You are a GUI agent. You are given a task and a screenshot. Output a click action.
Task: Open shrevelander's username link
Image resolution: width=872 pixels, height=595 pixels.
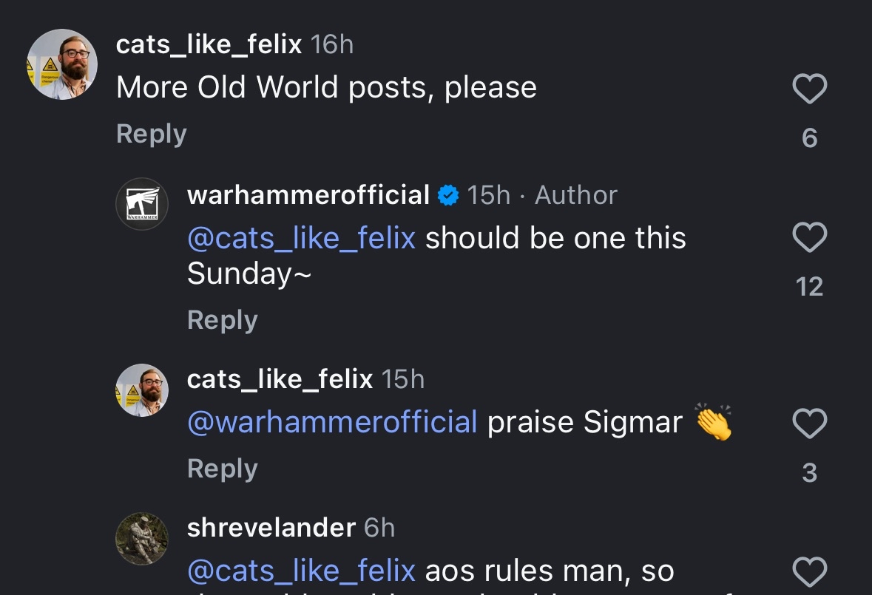pos(271,528)
